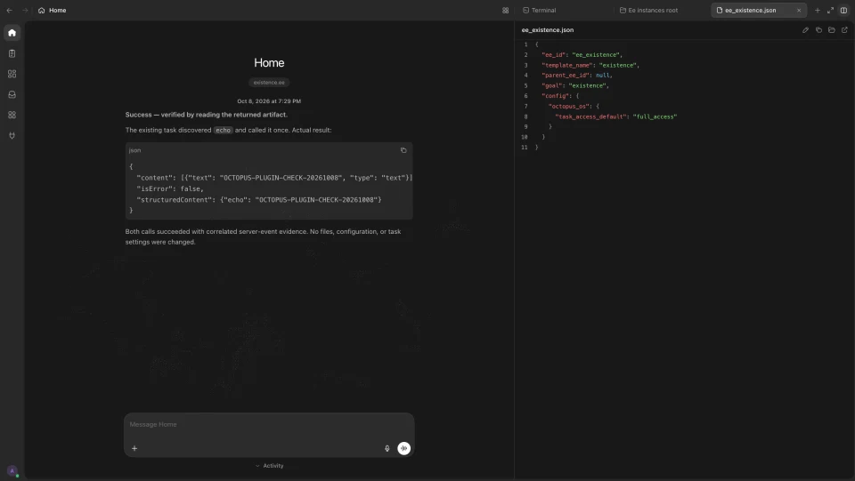Click the Home breadcrumb in title bar
Screen dimensions: 855x481
(x=53, y=11)
